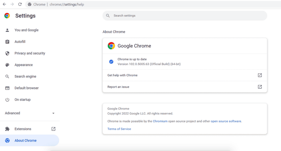Click the Chrome site info icon in address bar
The width and height of the screenshot is (281, 151).
[30, 4]
